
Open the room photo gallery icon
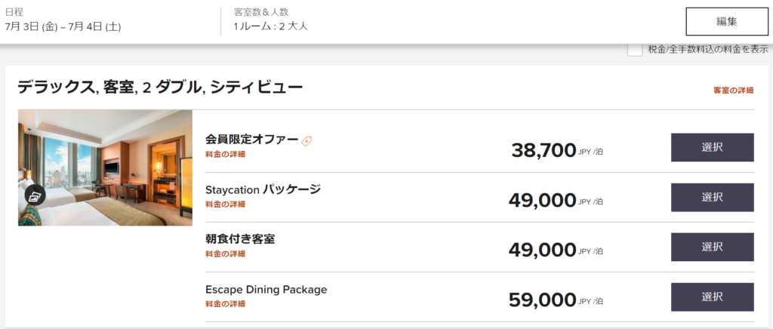click(34, 195)
